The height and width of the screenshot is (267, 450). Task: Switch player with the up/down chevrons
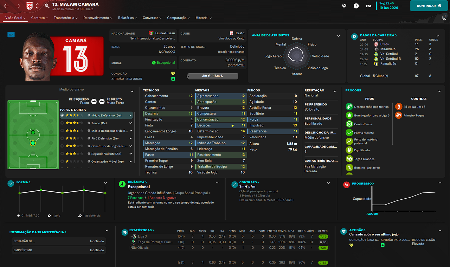(x=37, y=6)
